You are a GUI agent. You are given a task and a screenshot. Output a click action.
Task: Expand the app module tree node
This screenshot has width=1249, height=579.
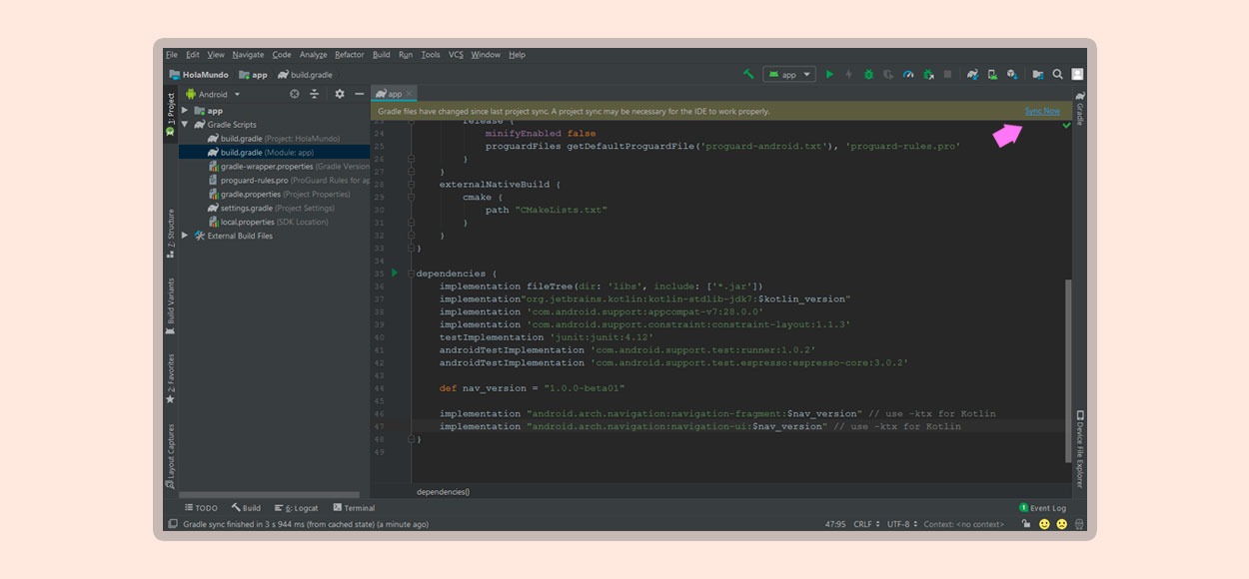(x=185, y=111)
